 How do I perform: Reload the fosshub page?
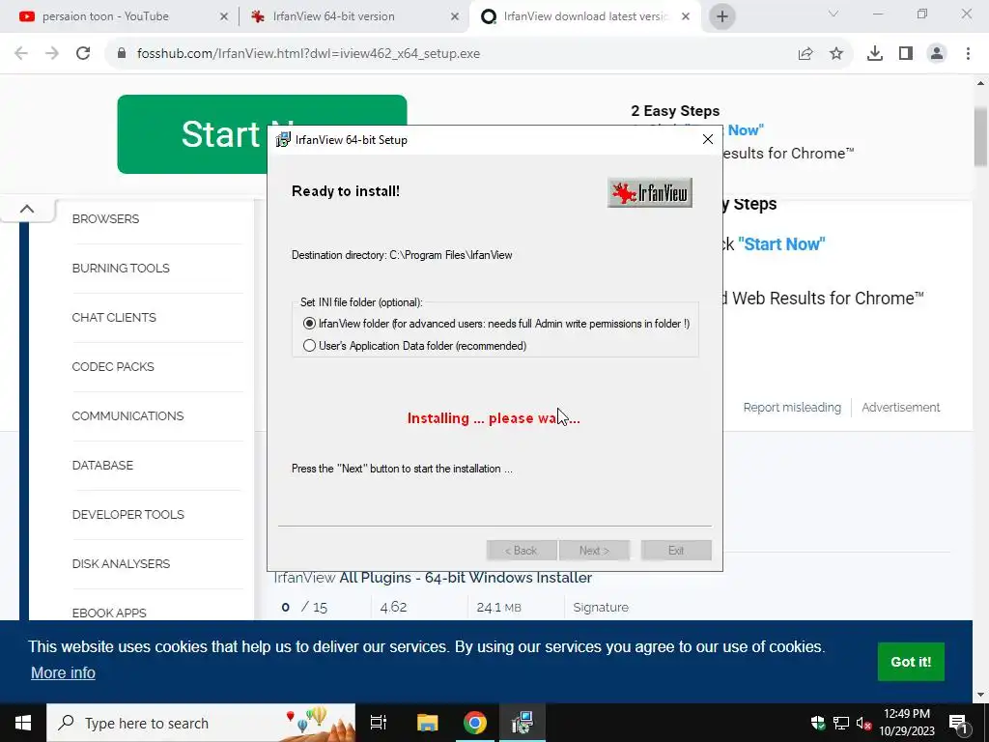point(83,54)
